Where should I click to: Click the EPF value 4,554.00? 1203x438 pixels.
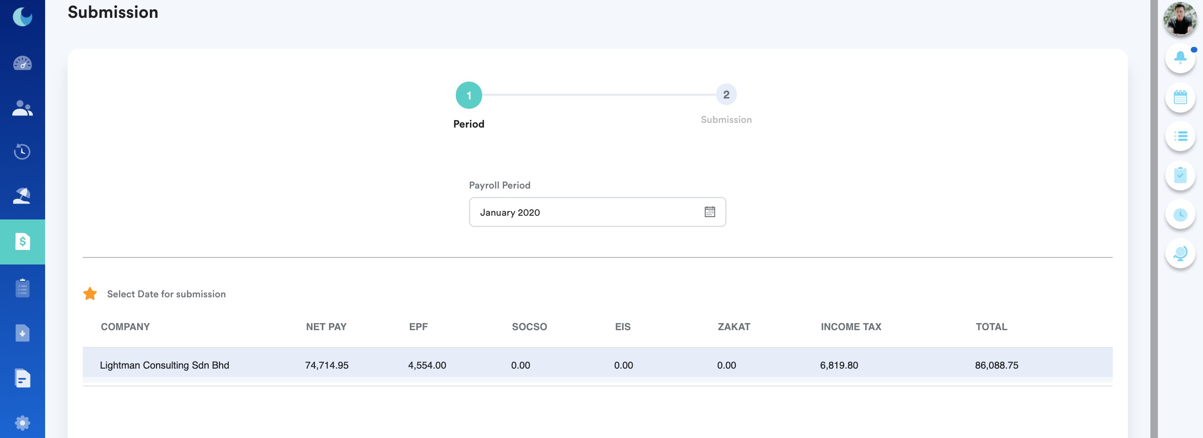(x=427, y=365)
